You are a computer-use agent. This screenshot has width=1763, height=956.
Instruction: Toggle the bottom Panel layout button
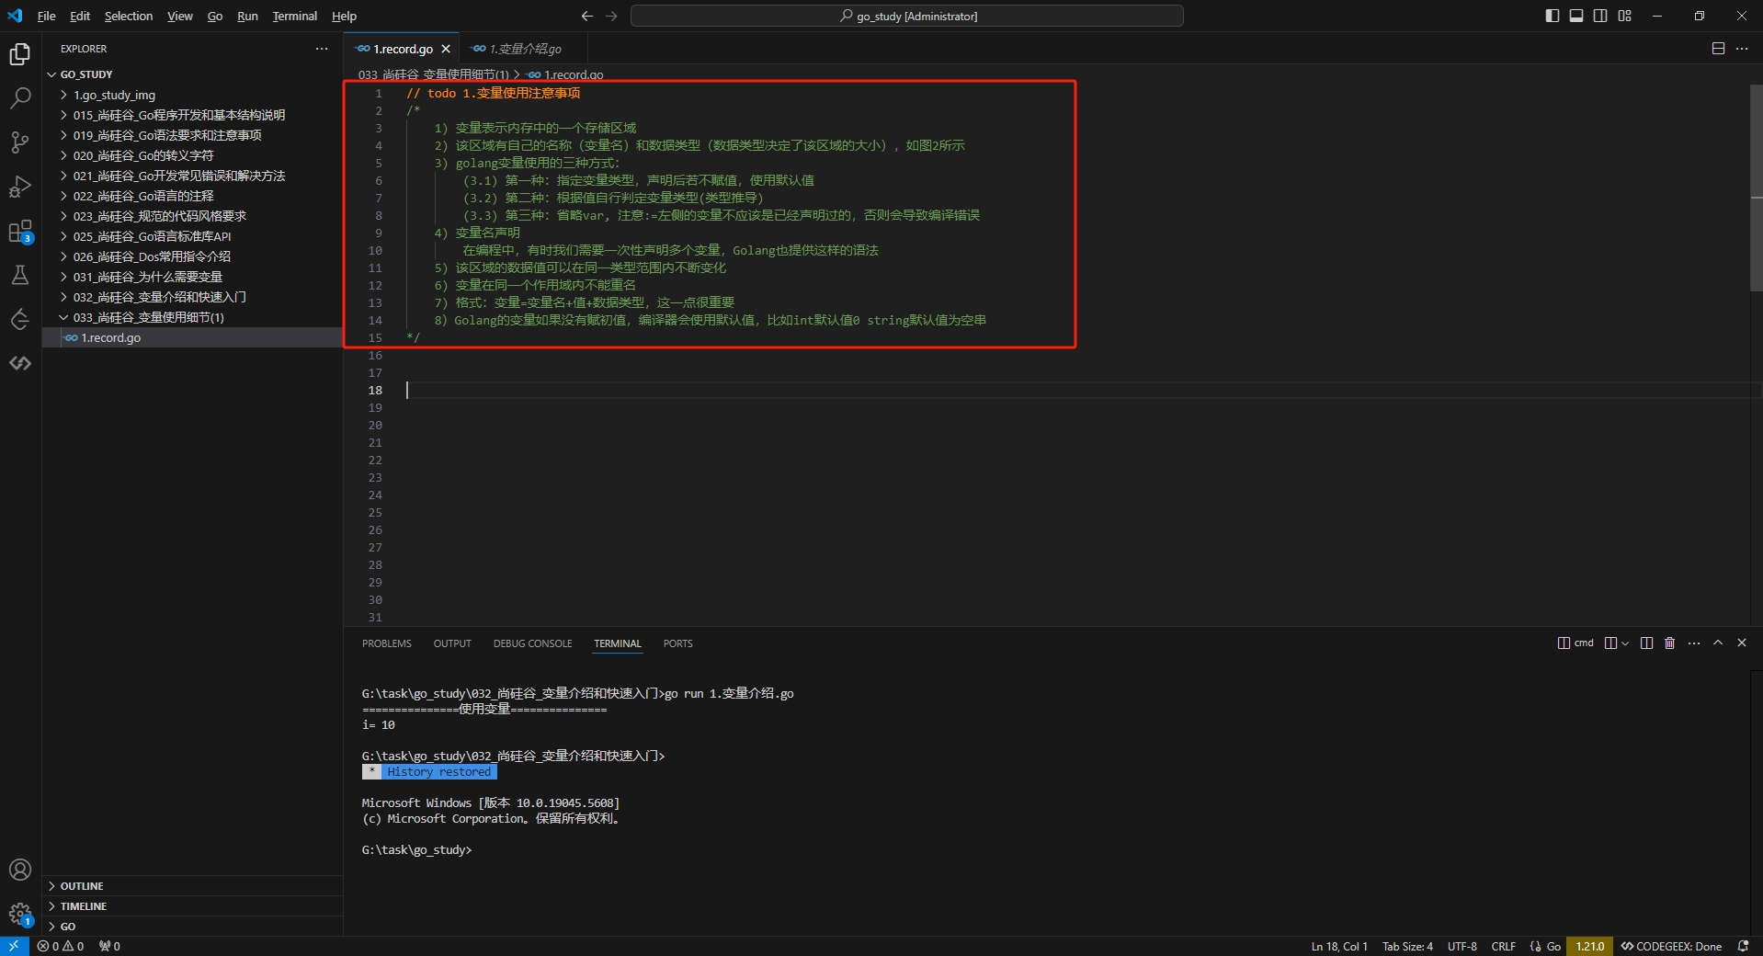(1576, 16)
